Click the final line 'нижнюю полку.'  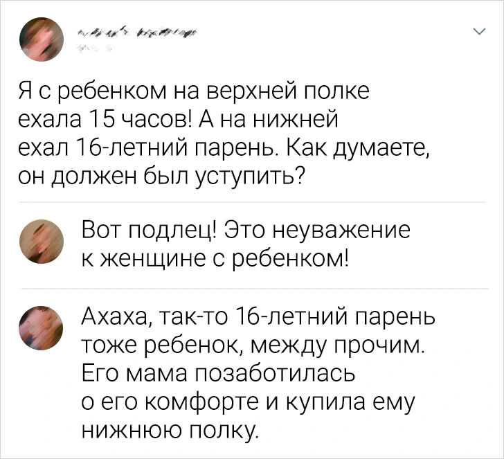pos(170,431)
